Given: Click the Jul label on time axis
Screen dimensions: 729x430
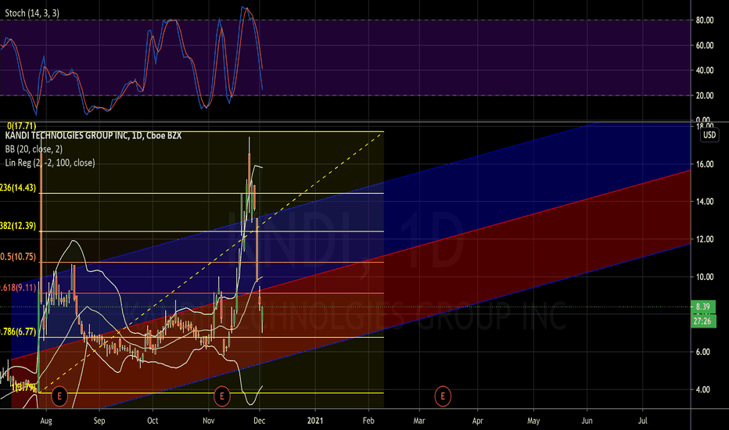Looking at the screenshot, I should [x=643, y=421].
